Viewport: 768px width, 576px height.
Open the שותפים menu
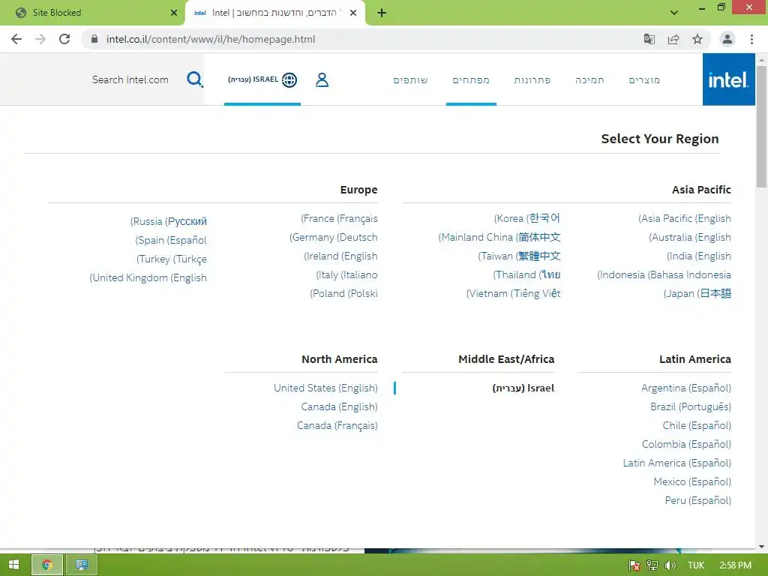[x=410, y=79]
